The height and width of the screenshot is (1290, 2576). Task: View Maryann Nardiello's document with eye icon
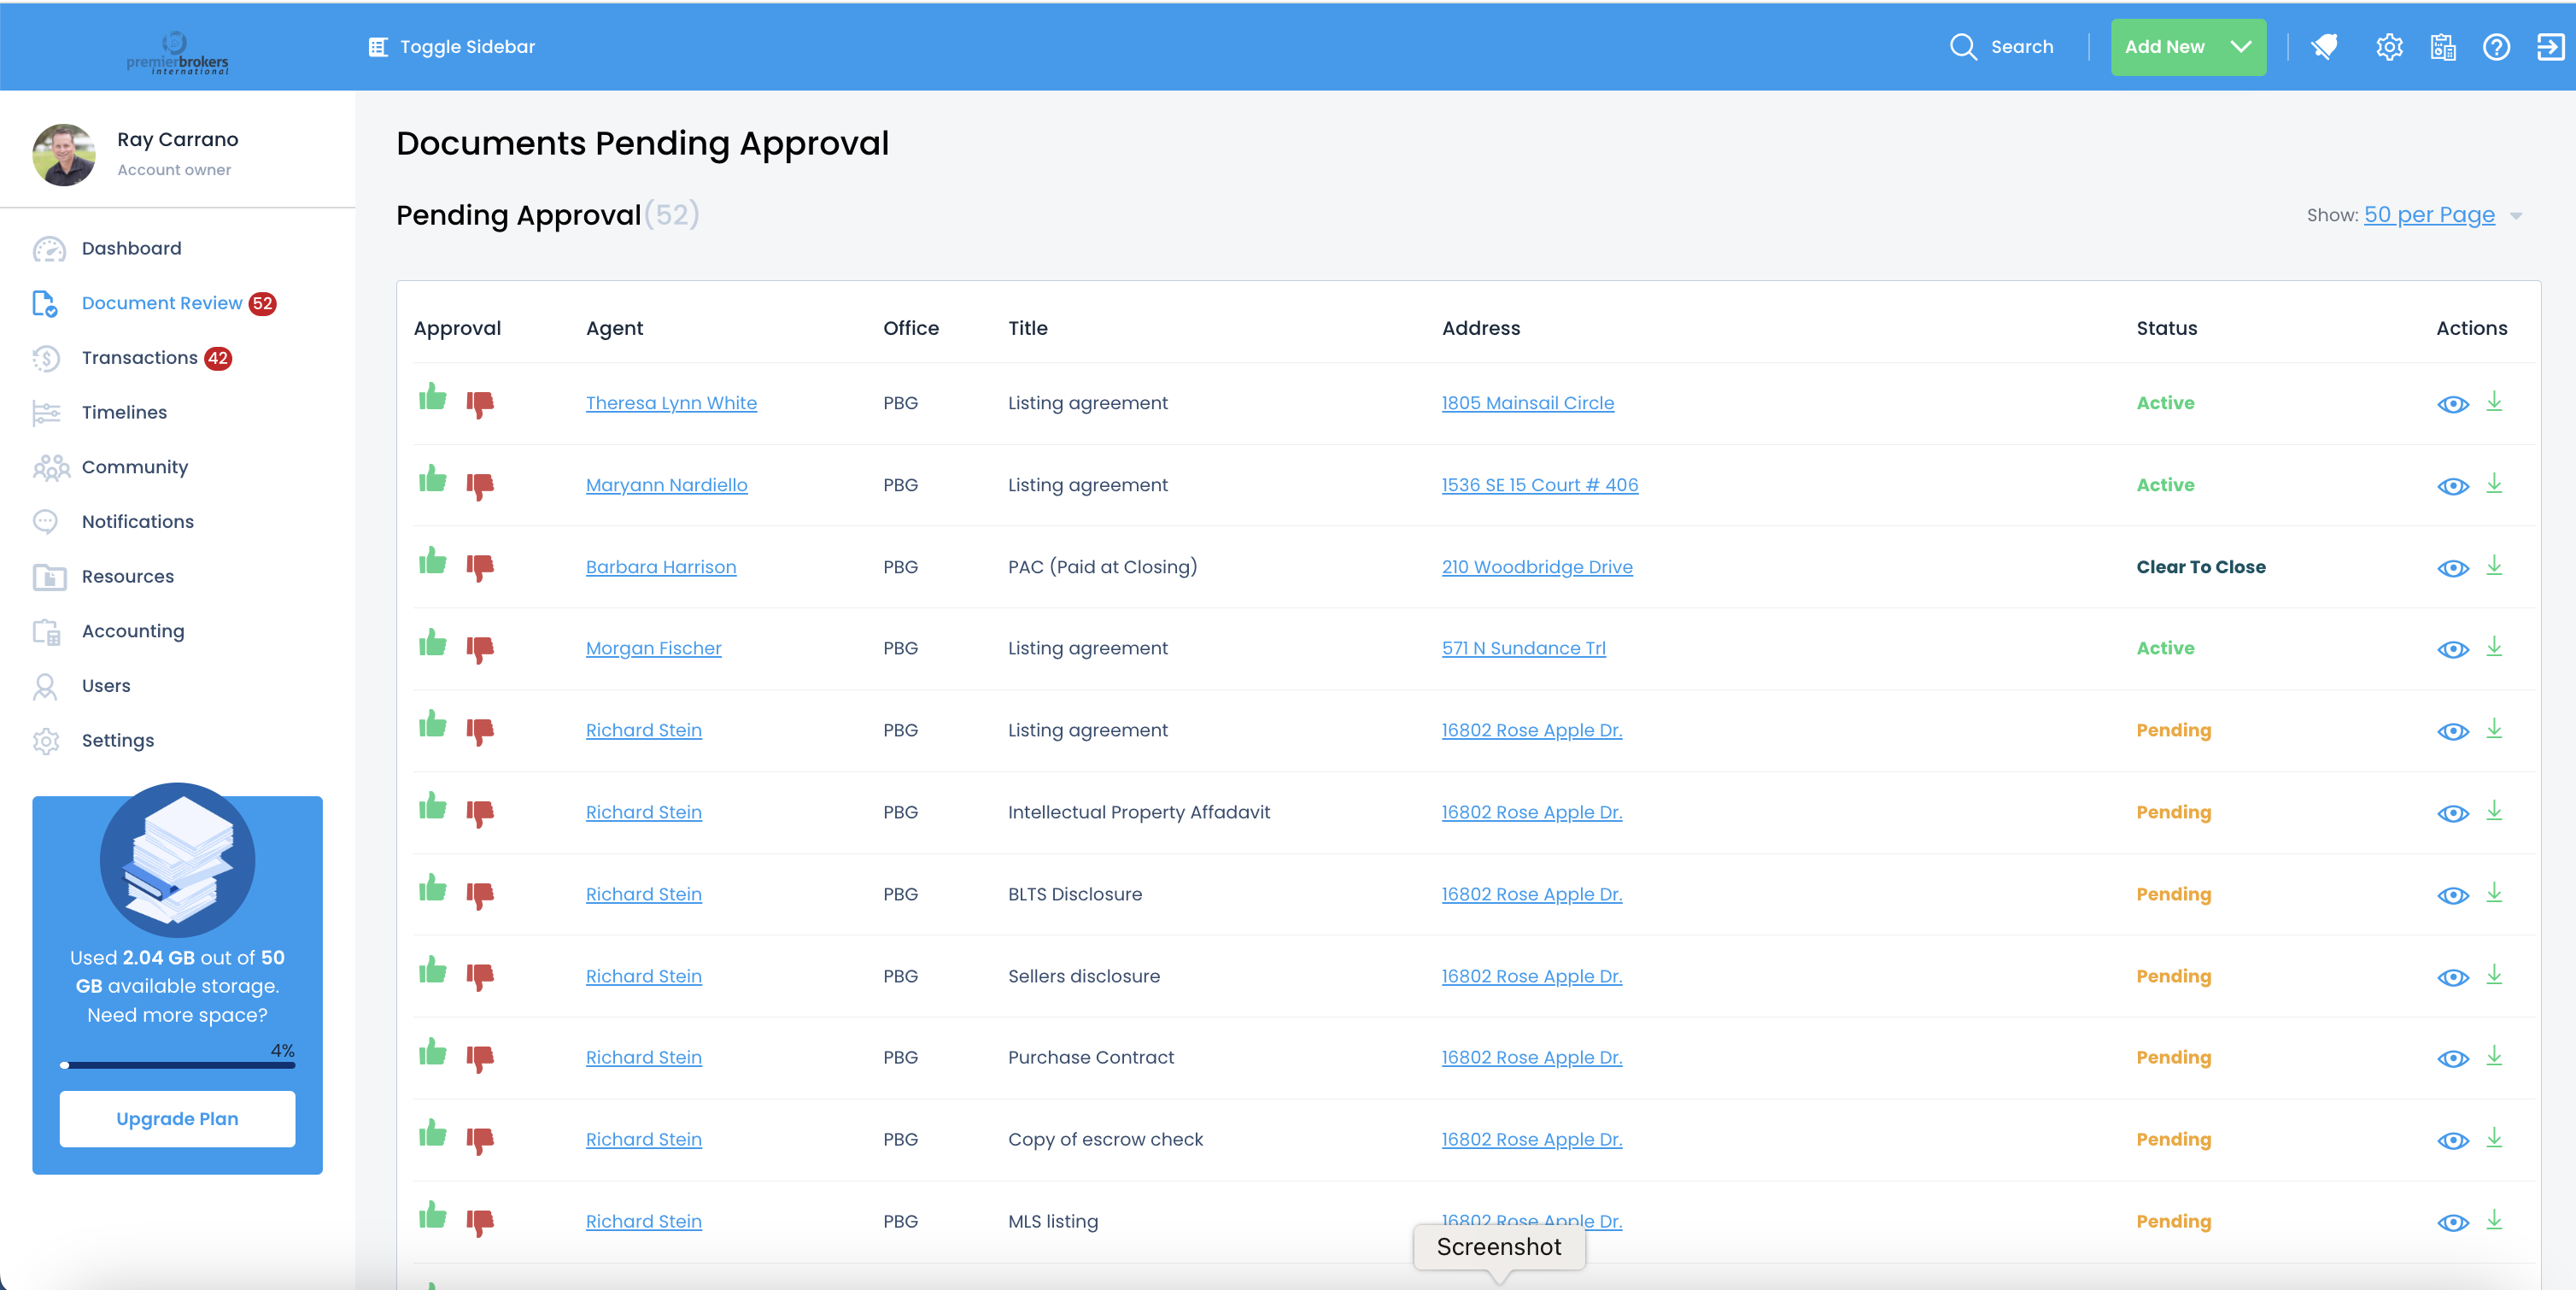[2452, 486]
